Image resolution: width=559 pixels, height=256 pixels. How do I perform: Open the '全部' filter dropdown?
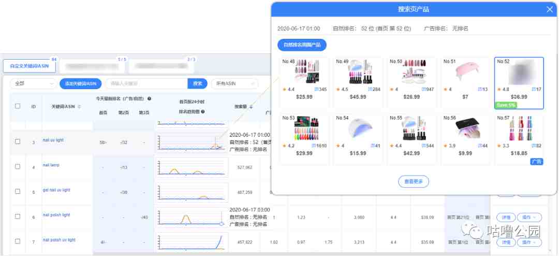point(33,83)
